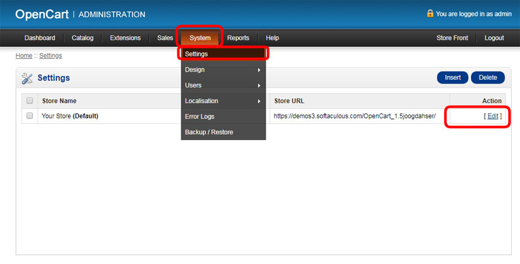This screenshot has height=264, width=520.
Task: Tick the checkbox for Your Store row
Action: tap(30, 116)
